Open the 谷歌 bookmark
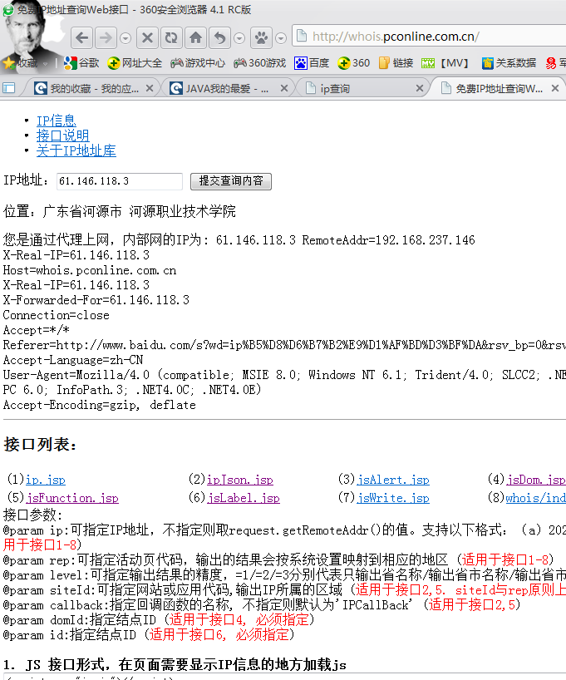This screenshot has width=566, height=680. (81, 63)
